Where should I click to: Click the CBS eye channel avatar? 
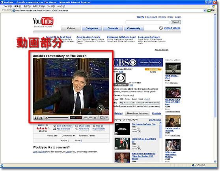pos(121,78)
